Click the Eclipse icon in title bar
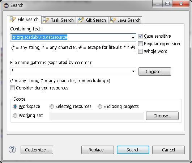 (6, 5)
